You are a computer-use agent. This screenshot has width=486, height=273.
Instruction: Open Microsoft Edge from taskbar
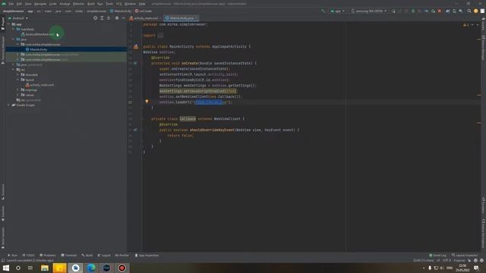point(91,268)
